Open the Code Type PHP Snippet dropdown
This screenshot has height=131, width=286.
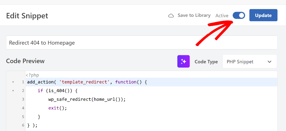click(x=249, y=62)
